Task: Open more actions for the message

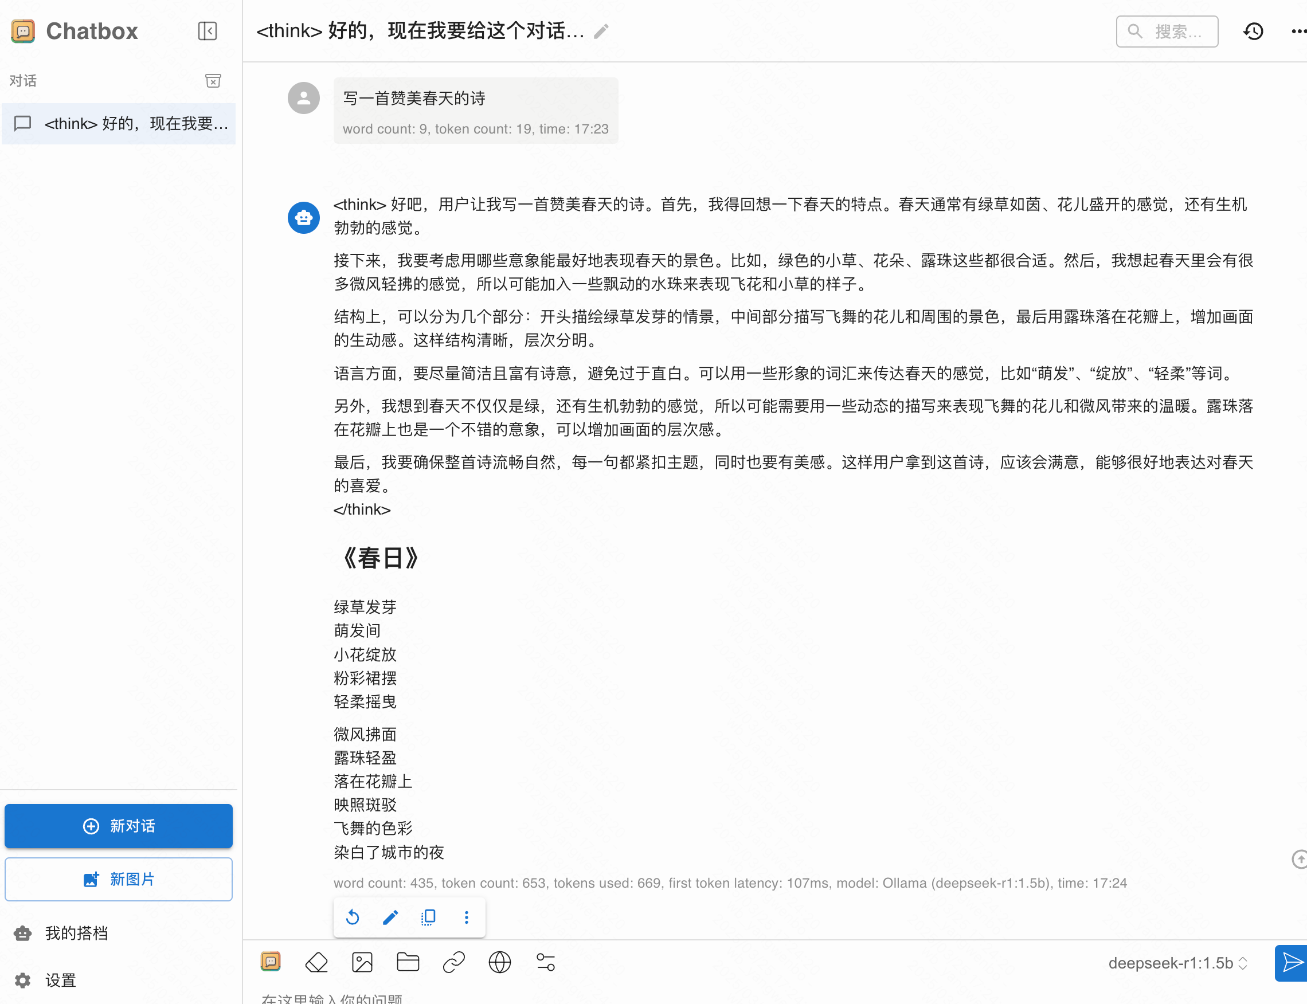Action: pyautogui.click(x=467, y=917)
